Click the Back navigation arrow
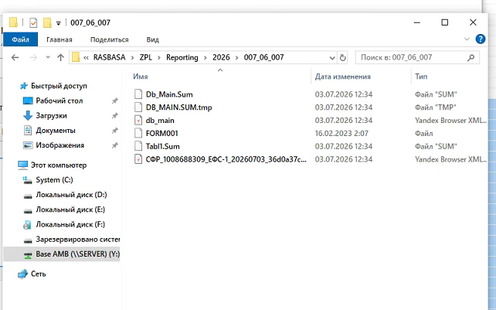 coord(15,57)
